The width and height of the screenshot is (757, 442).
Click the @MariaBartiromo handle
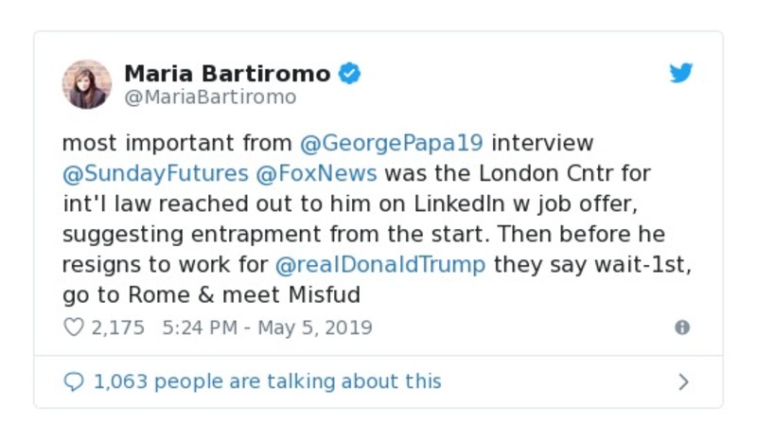210,97
